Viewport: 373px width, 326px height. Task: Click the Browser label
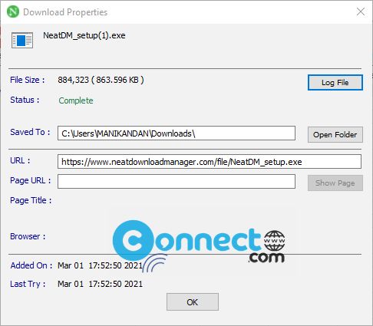[x=28, y=236]
